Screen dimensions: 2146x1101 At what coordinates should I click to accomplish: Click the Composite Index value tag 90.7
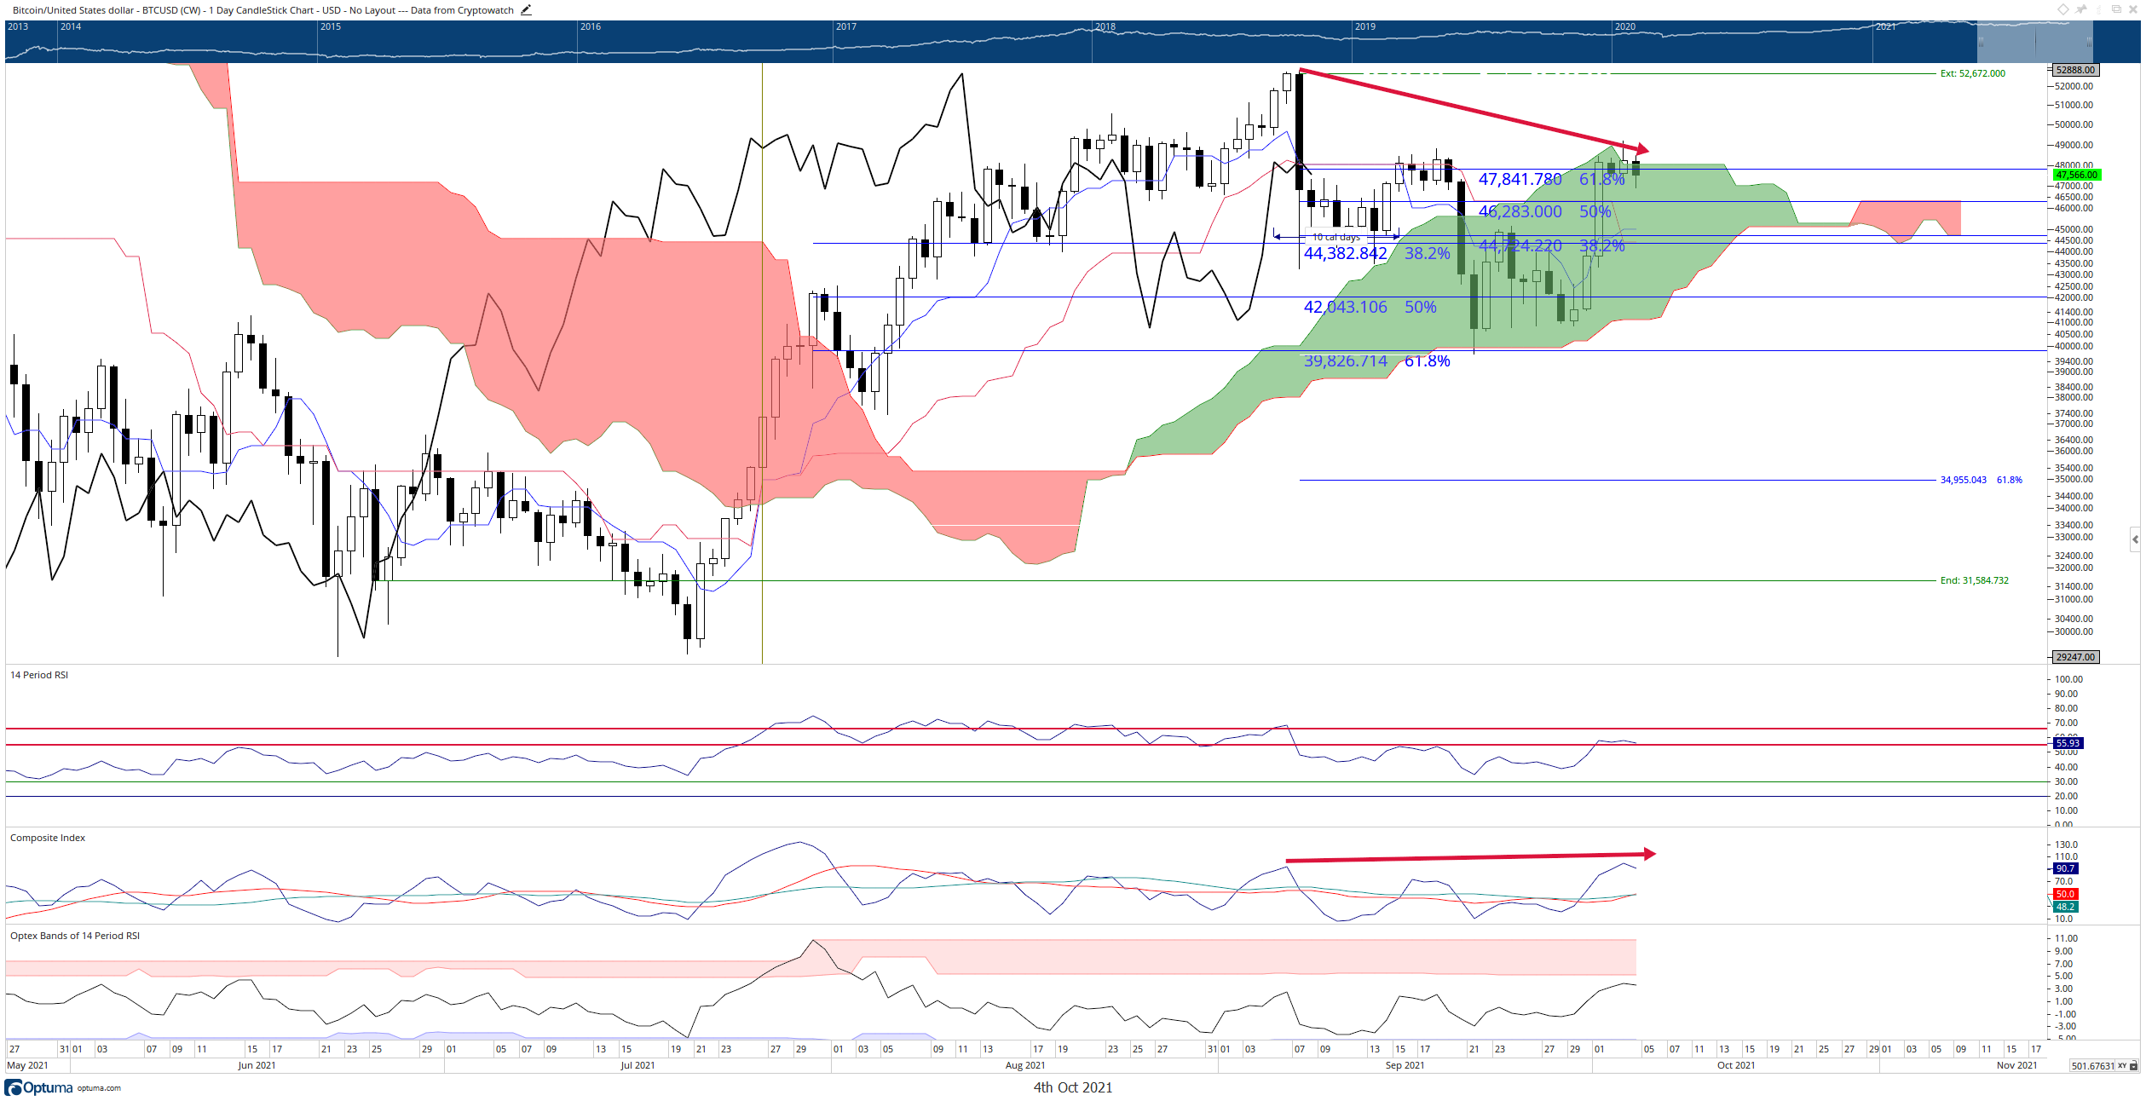tap(2065, 868)
